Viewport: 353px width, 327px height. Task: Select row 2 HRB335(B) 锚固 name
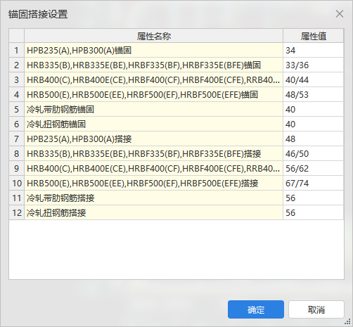tap(153, 65)
